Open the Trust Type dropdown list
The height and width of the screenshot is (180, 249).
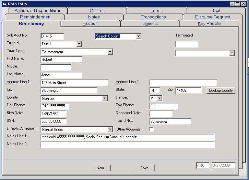tap(110, 52)
